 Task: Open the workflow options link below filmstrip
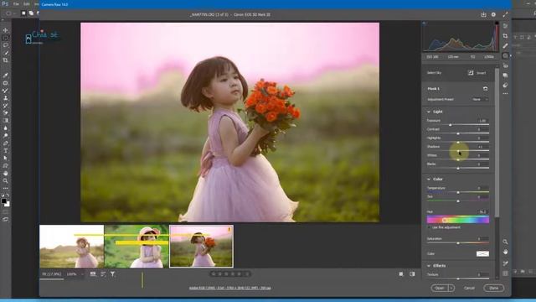coord(229,288)
